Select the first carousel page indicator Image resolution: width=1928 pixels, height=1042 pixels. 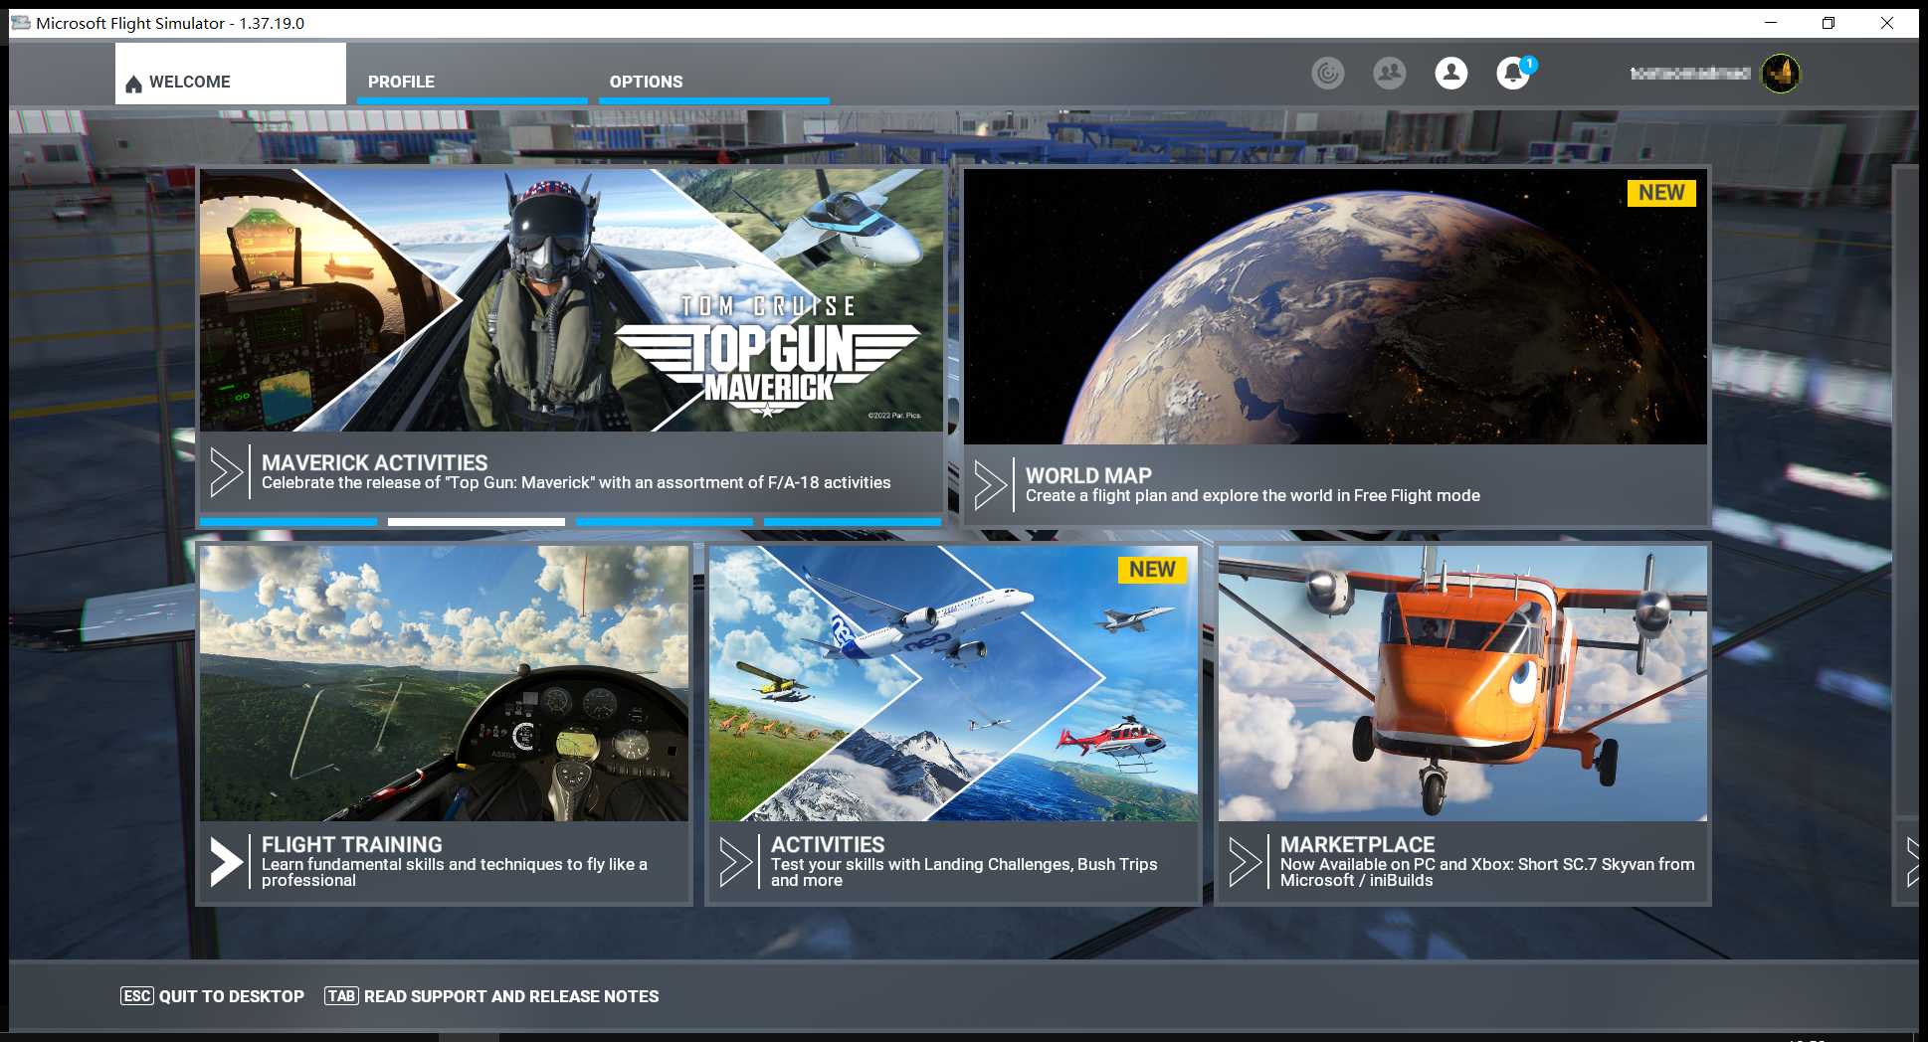click(x=289, y=521)
